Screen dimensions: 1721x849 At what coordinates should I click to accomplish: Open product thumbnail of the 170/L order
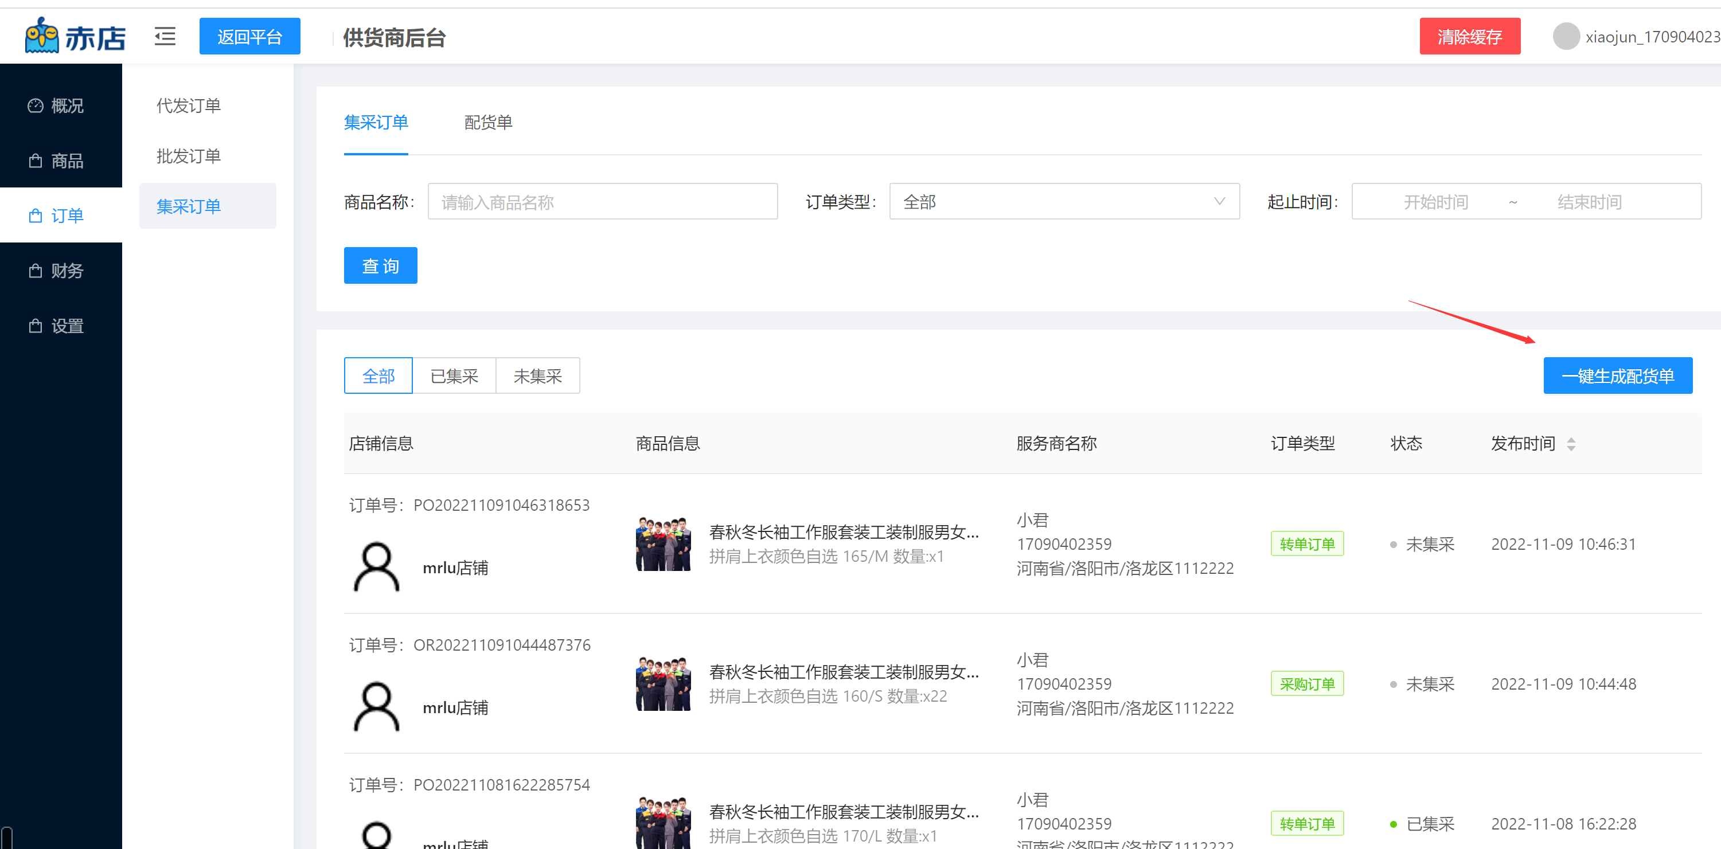pyautogui.click(x=663, y=823)
